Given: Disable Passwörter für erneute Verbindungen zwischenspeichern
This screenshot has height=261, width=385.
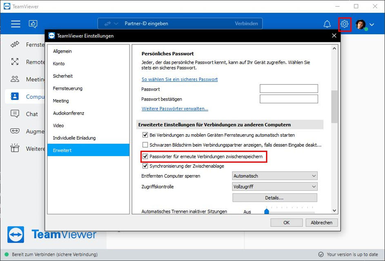Looking at the screenshot, I should pyautogui.click(x=145, y=157).
